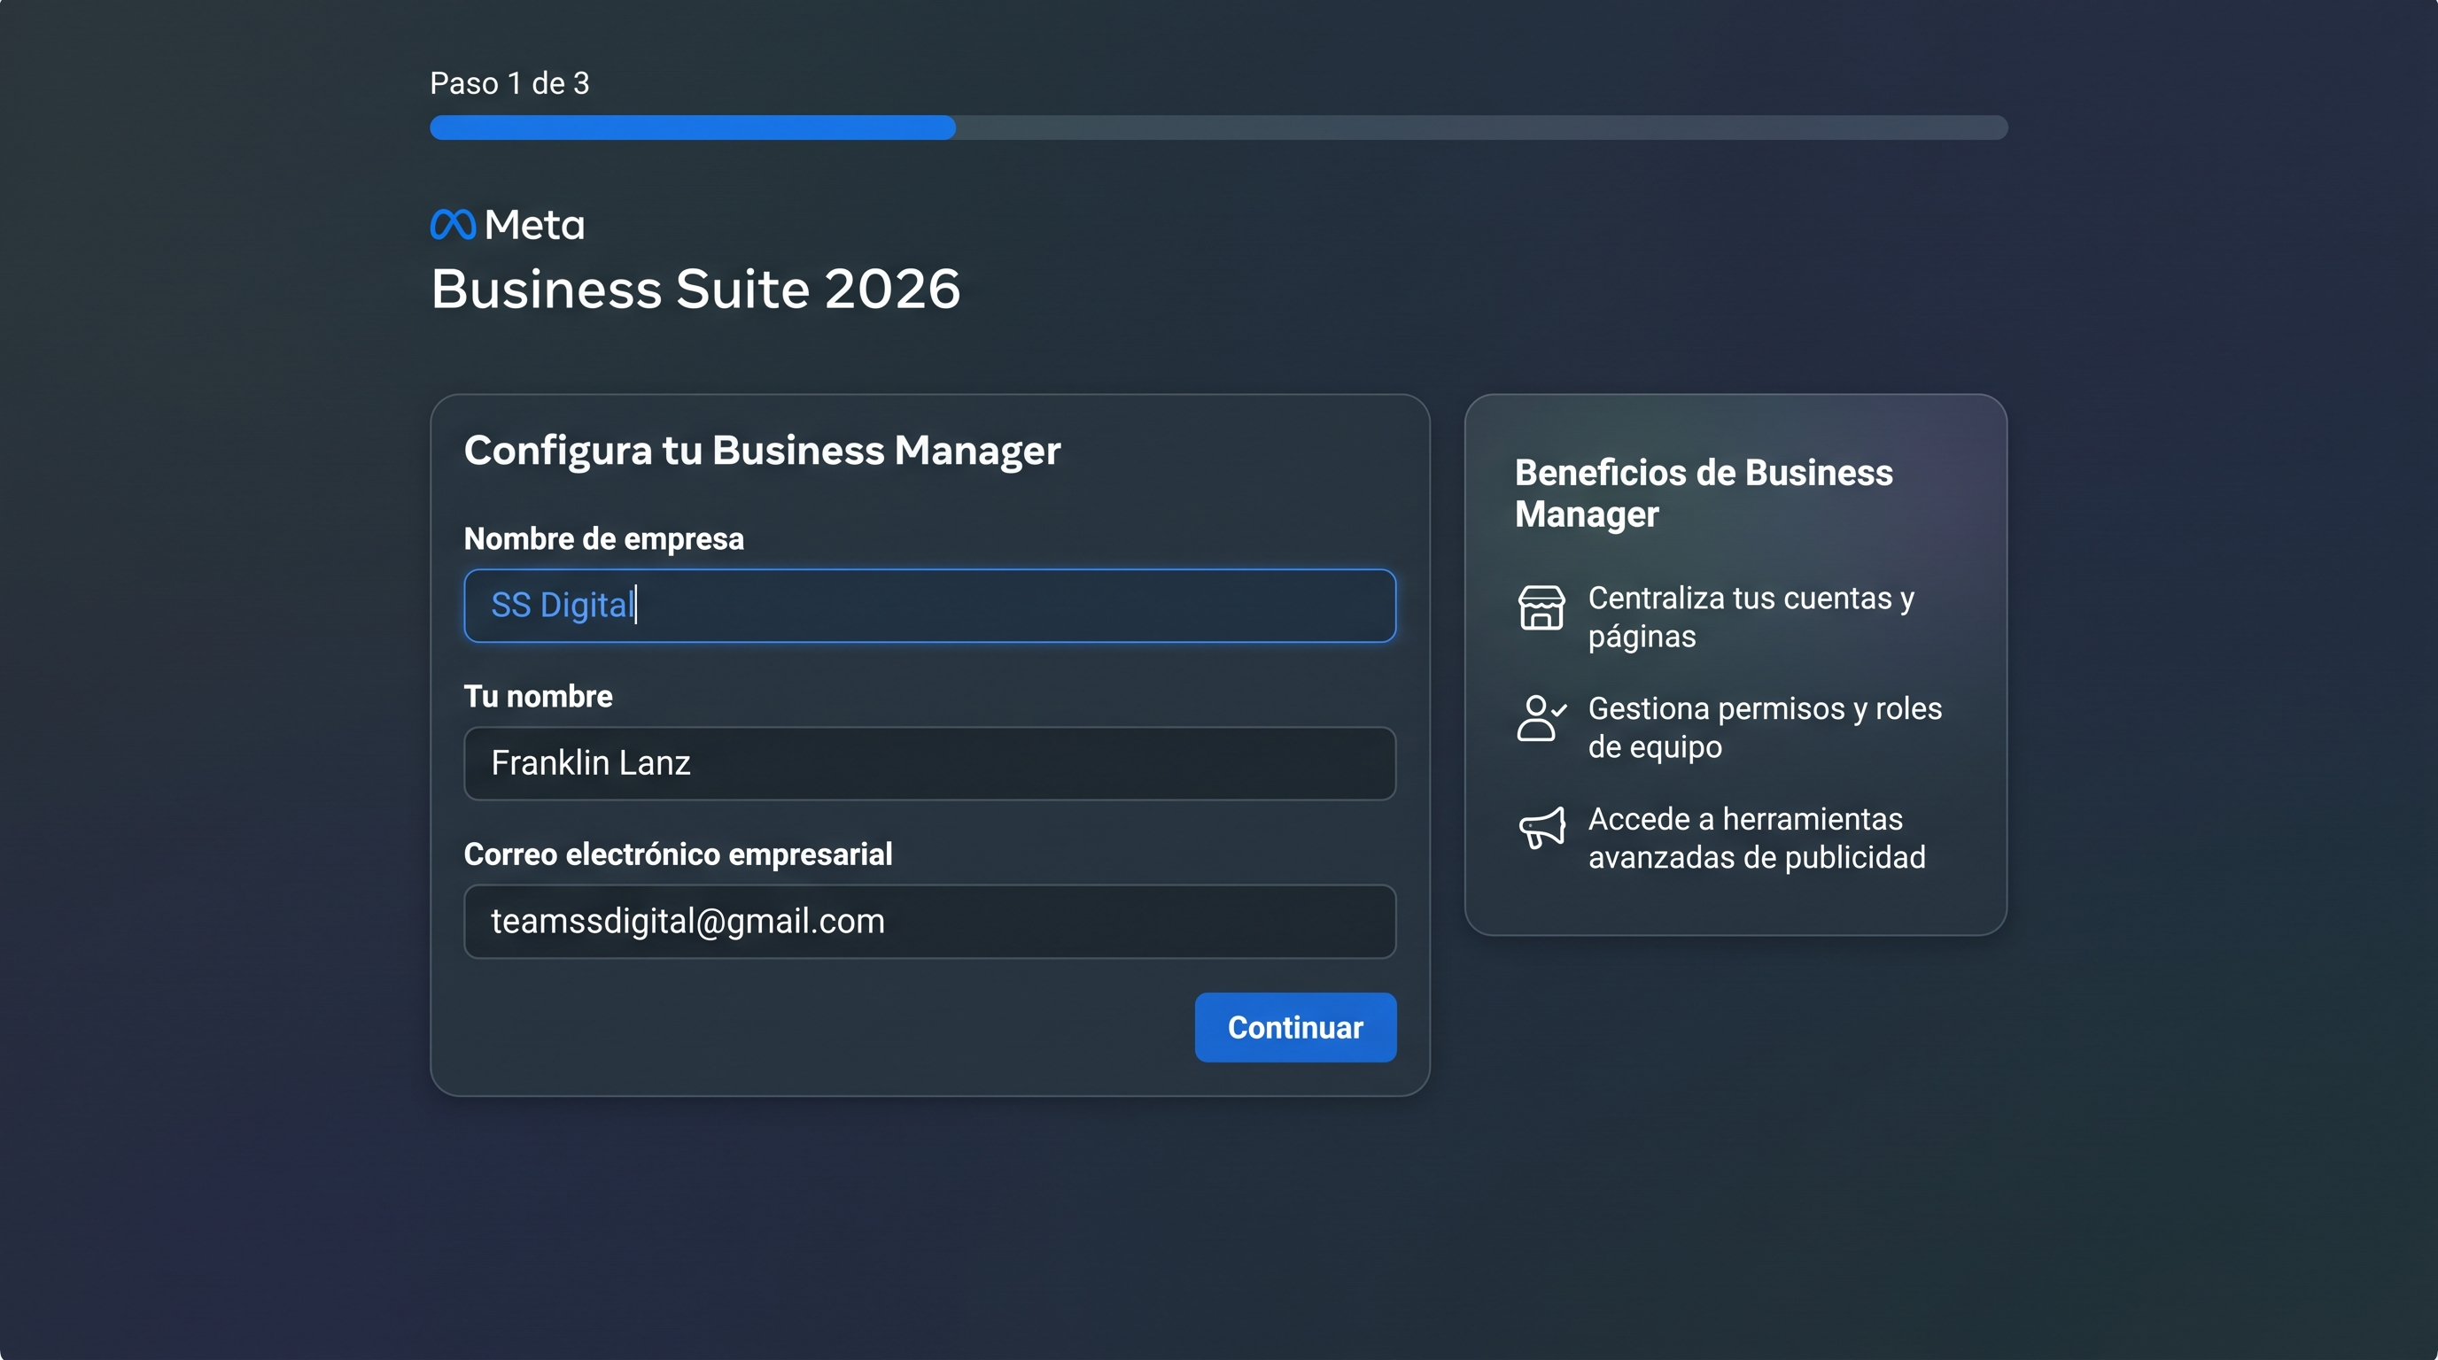The height and width of the screenshot is (1360, 2438).
Task: Click the Correo electrónico empresarial label
Action: coord(678,854)
